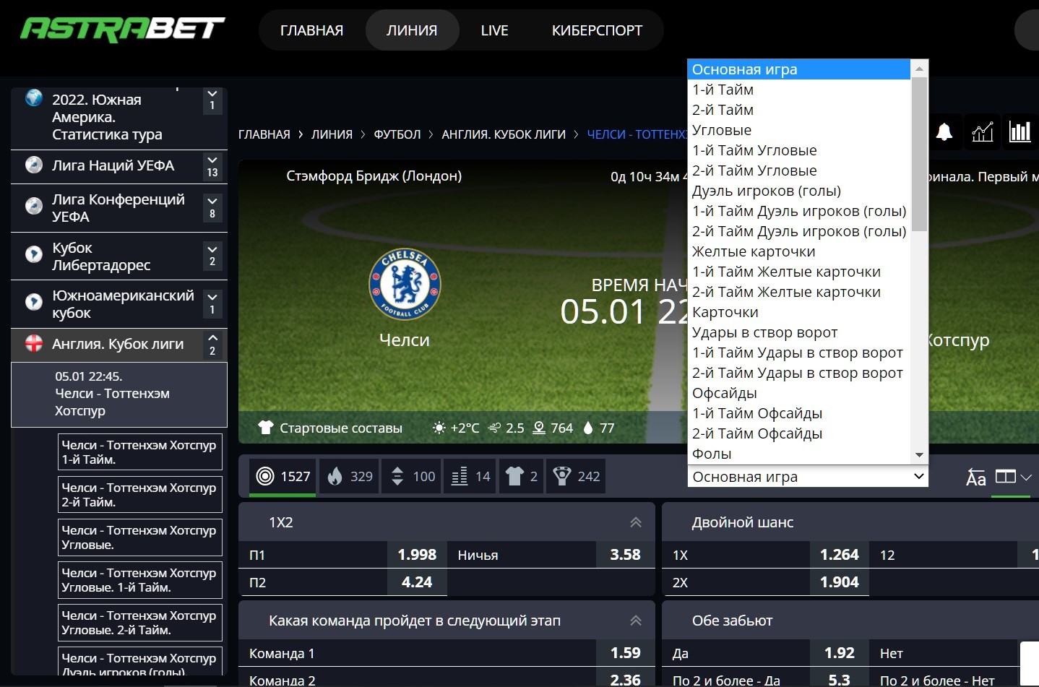Open the bar chart statistics icon
This screenshot has height=687, width=1039.
[1020, 131]
